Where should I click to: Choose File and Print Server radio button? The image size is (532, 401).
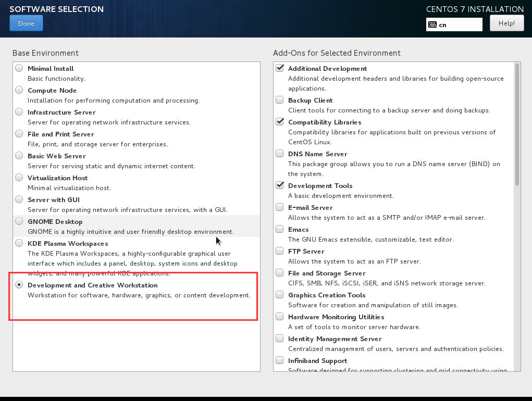coord(19,133)
